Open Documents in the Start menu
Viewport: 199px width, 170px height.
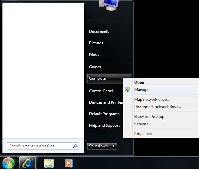coord(99,32)
